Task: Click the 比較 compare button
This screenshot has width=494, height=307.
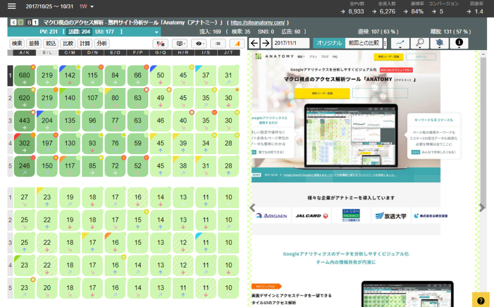Action: click(x=68, y=44)
